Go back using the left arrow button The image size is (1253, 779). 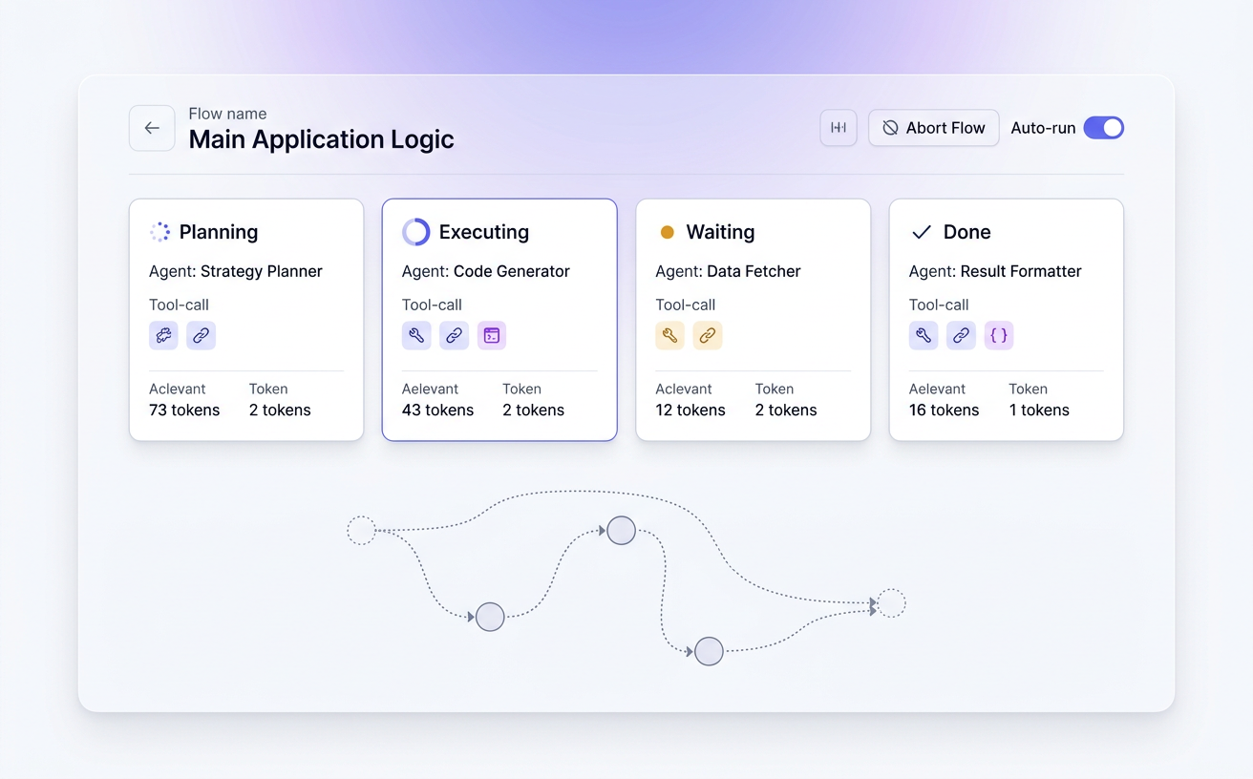point(152,128)
